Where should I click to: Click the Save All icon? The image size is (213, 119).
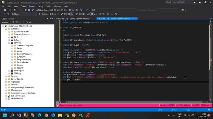point(33,10)
